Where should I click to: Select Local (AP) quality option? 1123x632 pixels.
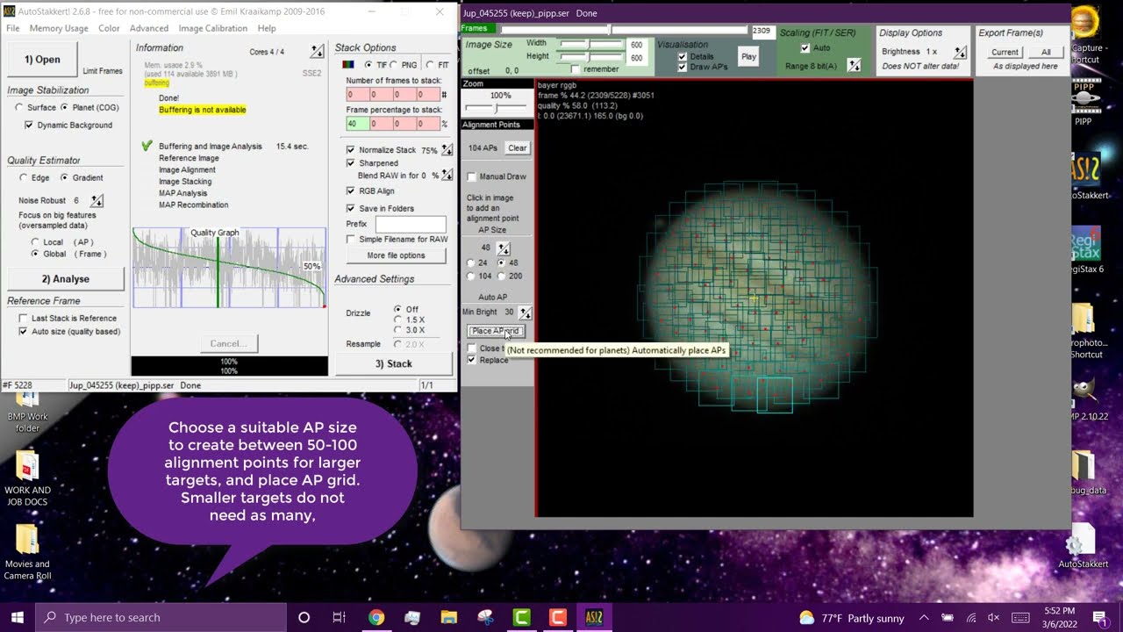coord(35,241)
